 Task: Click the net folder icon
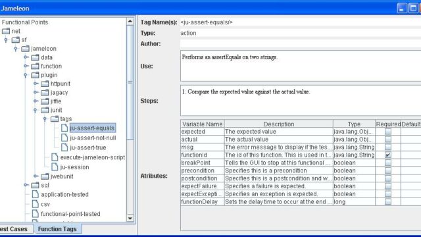pos(6,31)
